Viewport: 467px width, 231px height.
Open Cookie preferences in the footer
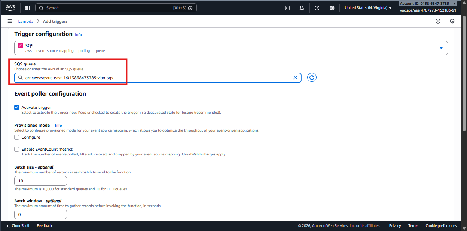click(441, 225)
